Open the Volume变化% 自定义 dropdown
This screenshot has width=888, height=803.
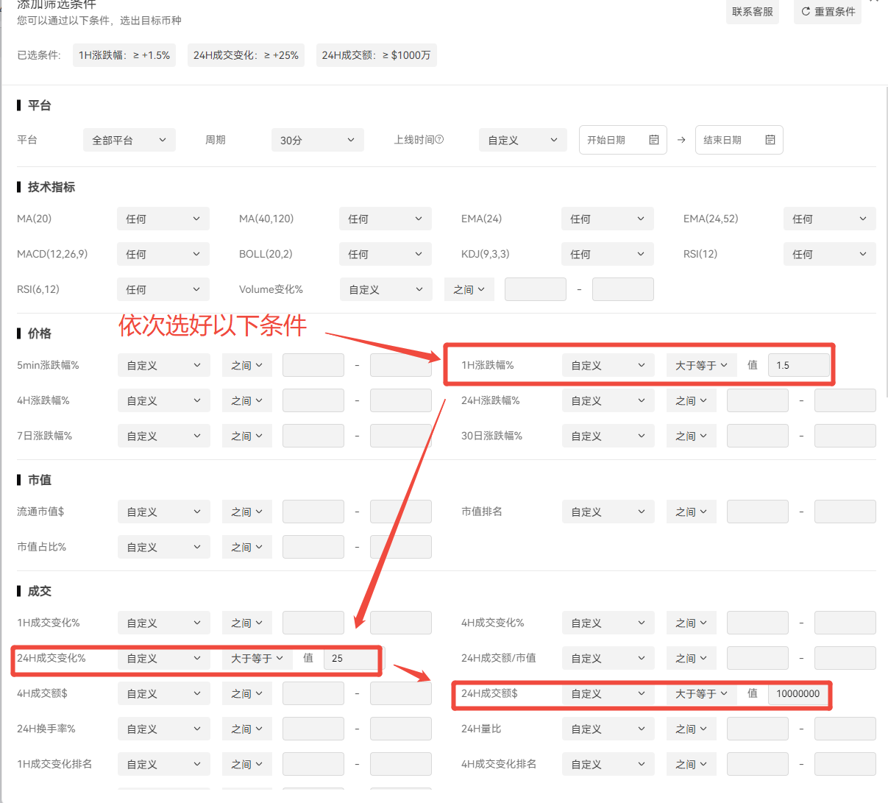(386, 289)
